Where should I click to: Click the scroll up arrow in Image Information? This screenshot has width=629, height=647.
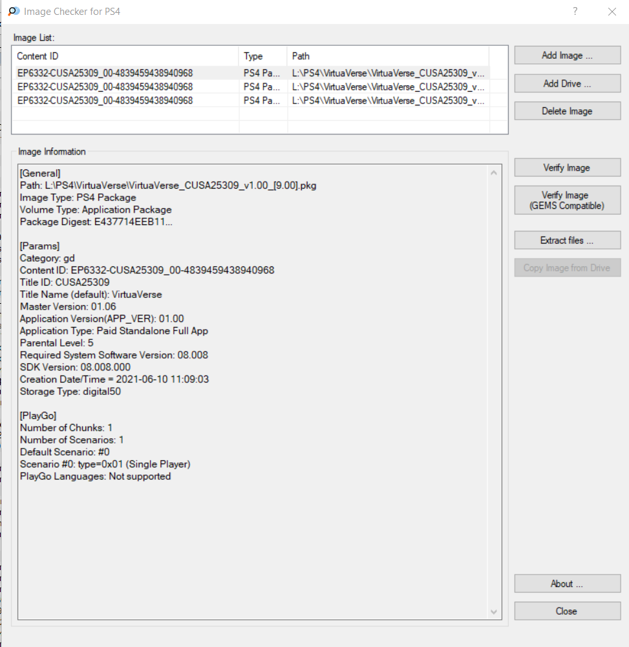[x=494, y=173]
